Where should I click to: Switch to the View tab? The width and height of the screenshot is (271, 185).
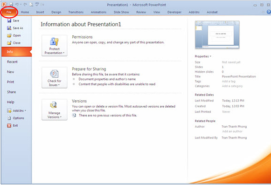coord(157,12)
